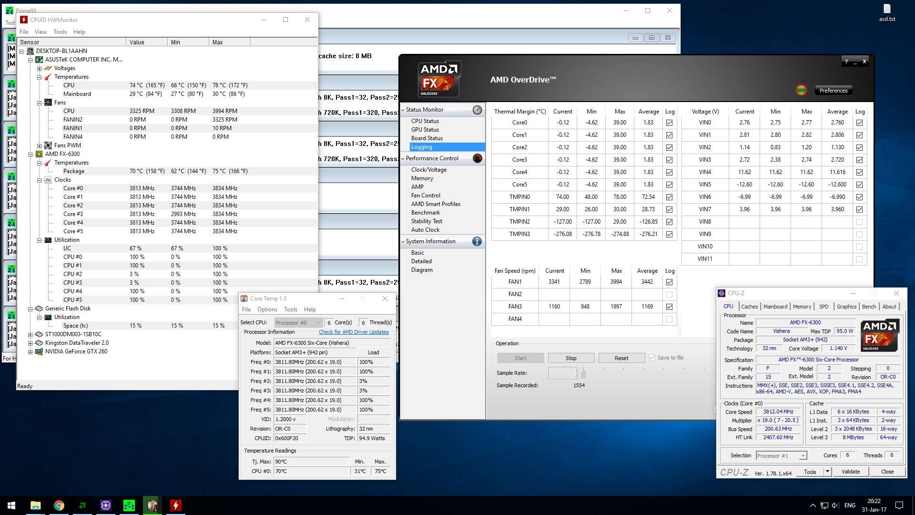915x515 pixels.
Task: Click Value column header in HWMonitor
Action: click(x=147, y=42)
